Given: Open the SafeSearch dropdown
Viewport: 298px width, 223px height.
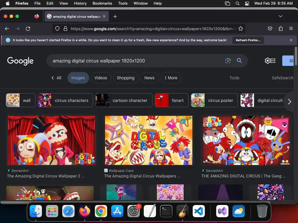Looking at the screenshot, I should (282, 78).
